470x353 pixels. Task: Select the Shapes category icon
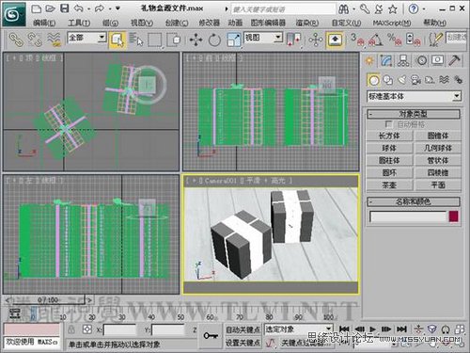[x=388, y=80]
